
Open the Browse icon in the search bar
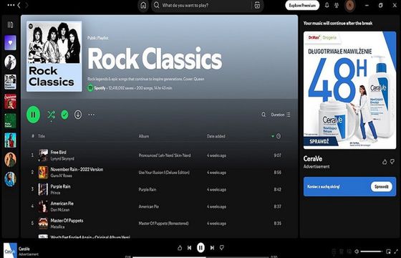[257, 6]
